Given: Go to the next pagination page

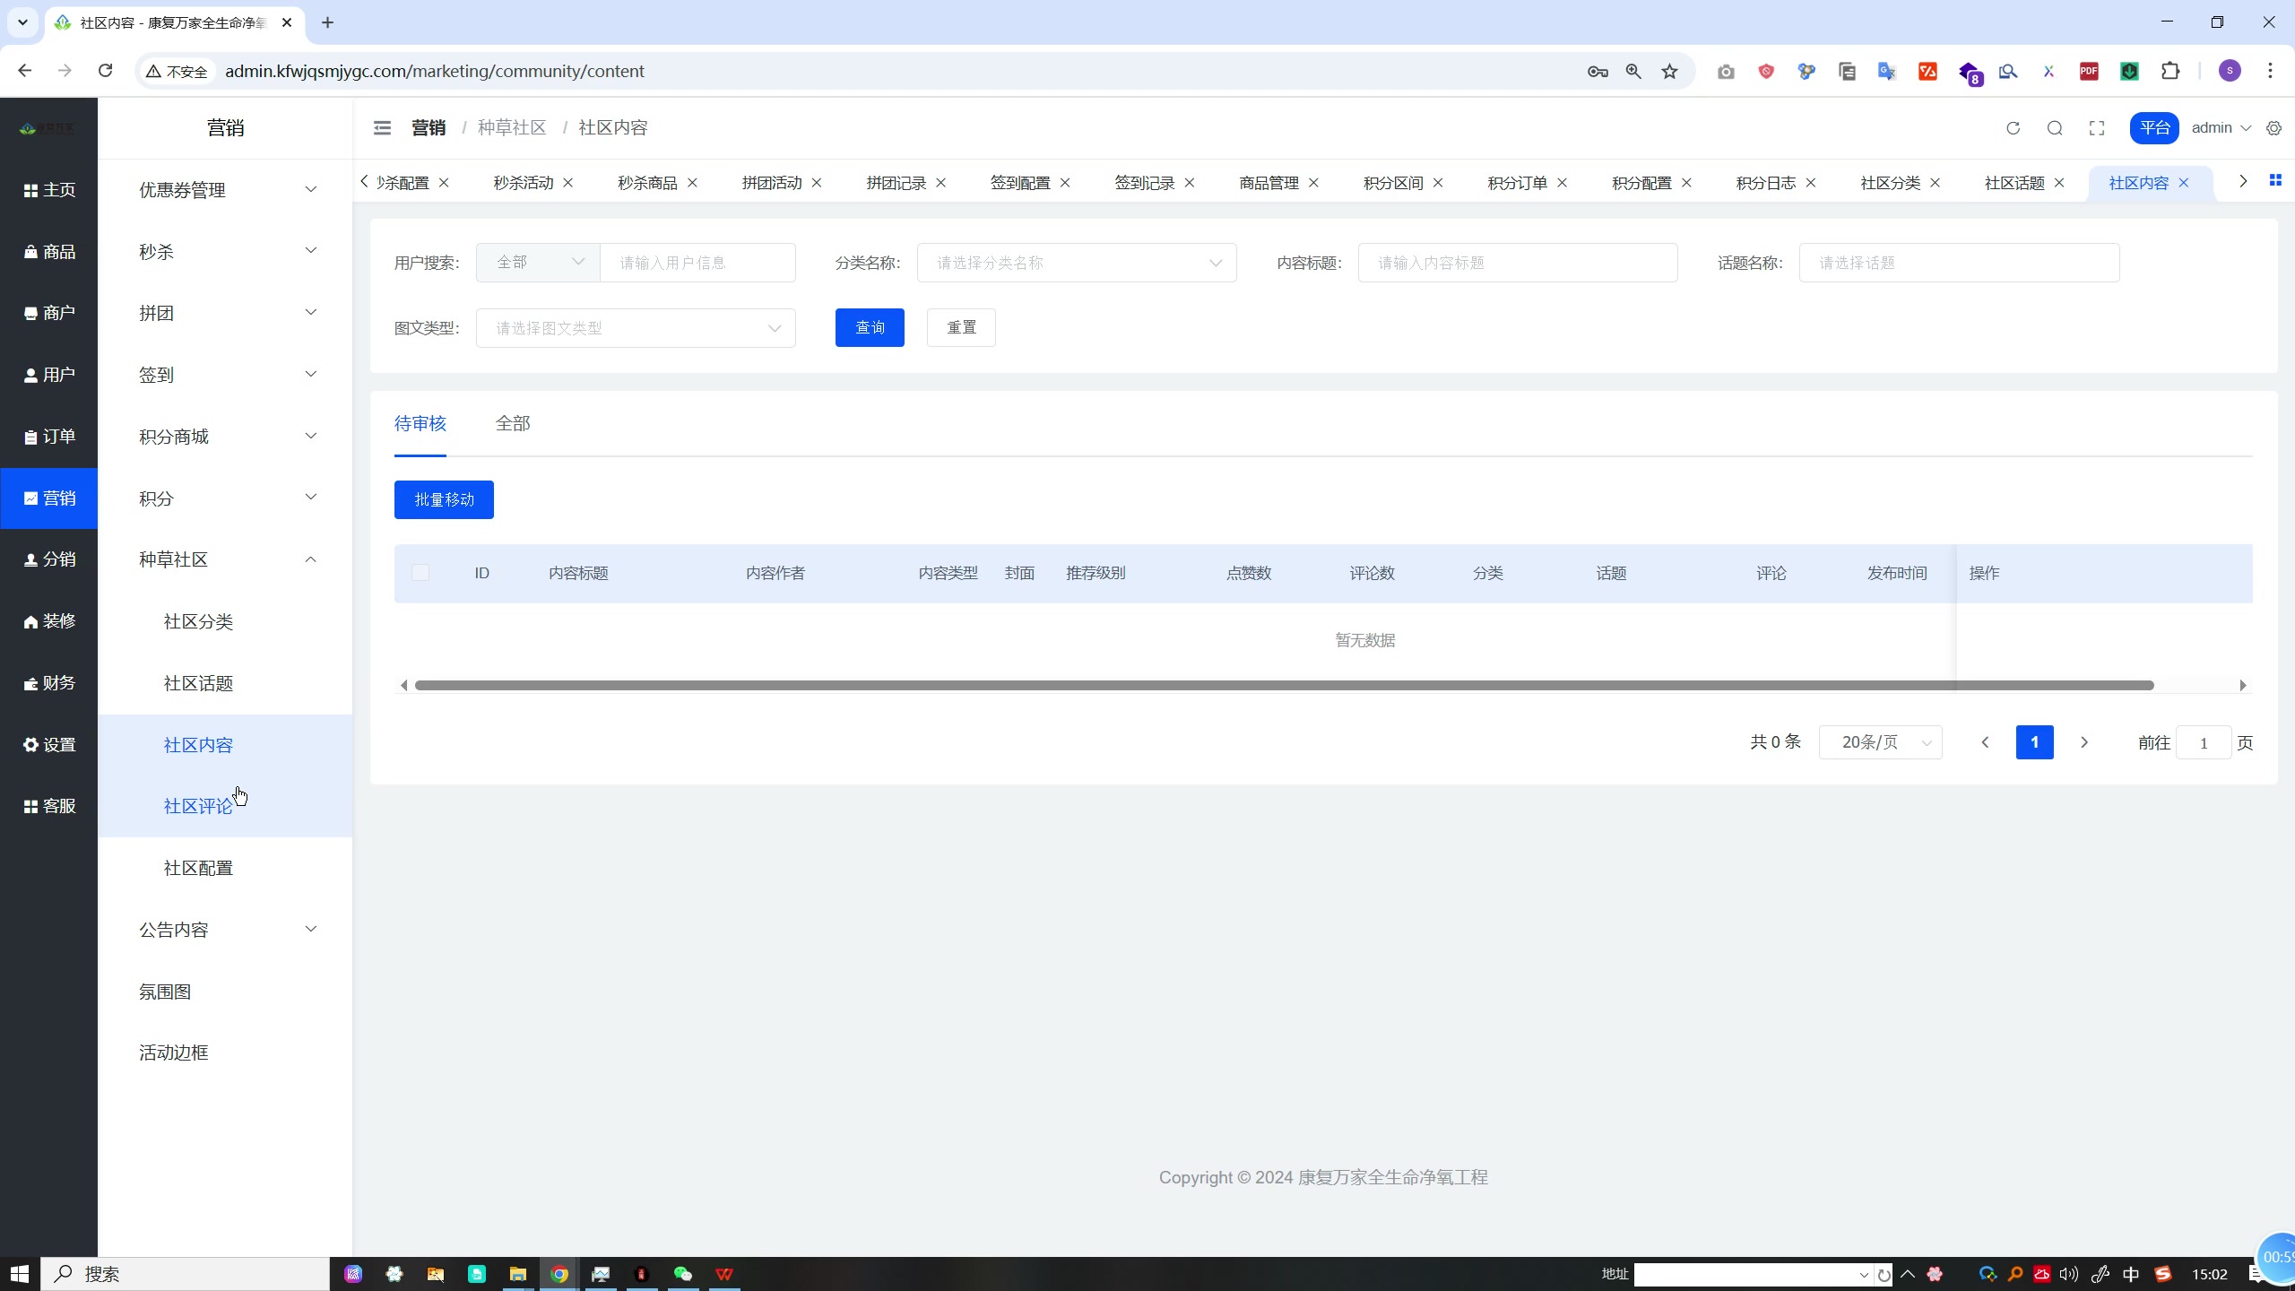Looking at the screenshot, I should coord(2084,742).
